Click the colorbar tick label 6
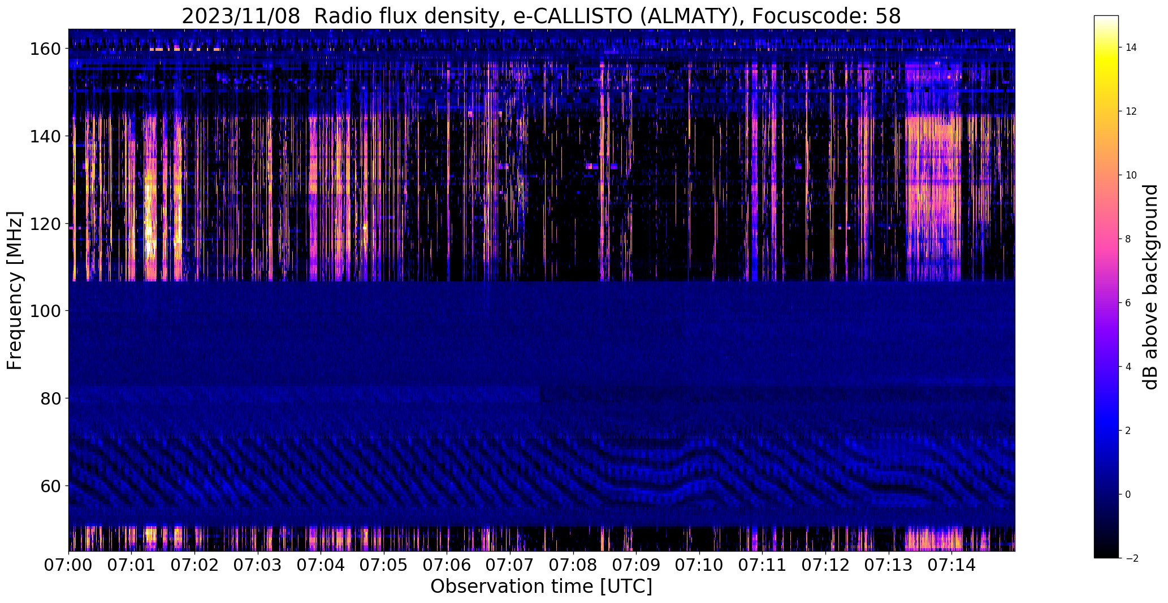 click(x=1128, y=303)
